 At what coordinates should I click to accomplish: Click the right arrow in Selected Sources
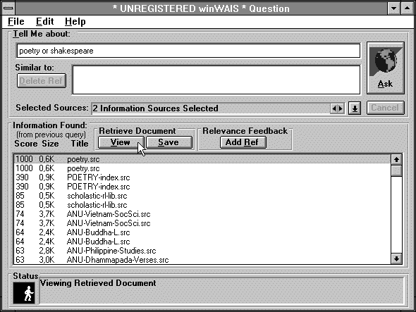[x=341, y=108]
